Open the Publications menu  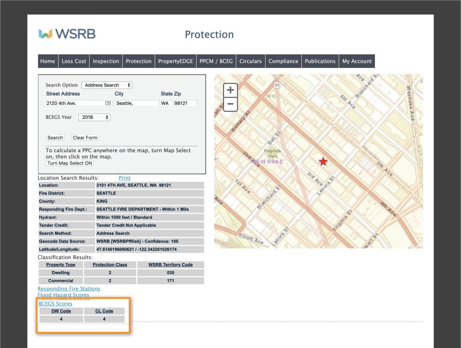[x=320, y=61]
